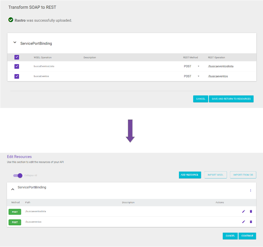Click SAVE AND RETURN TO RESOURCES
Image resolution: width=263 pixels, height=247 pixels.
click(x=231, y=99)
